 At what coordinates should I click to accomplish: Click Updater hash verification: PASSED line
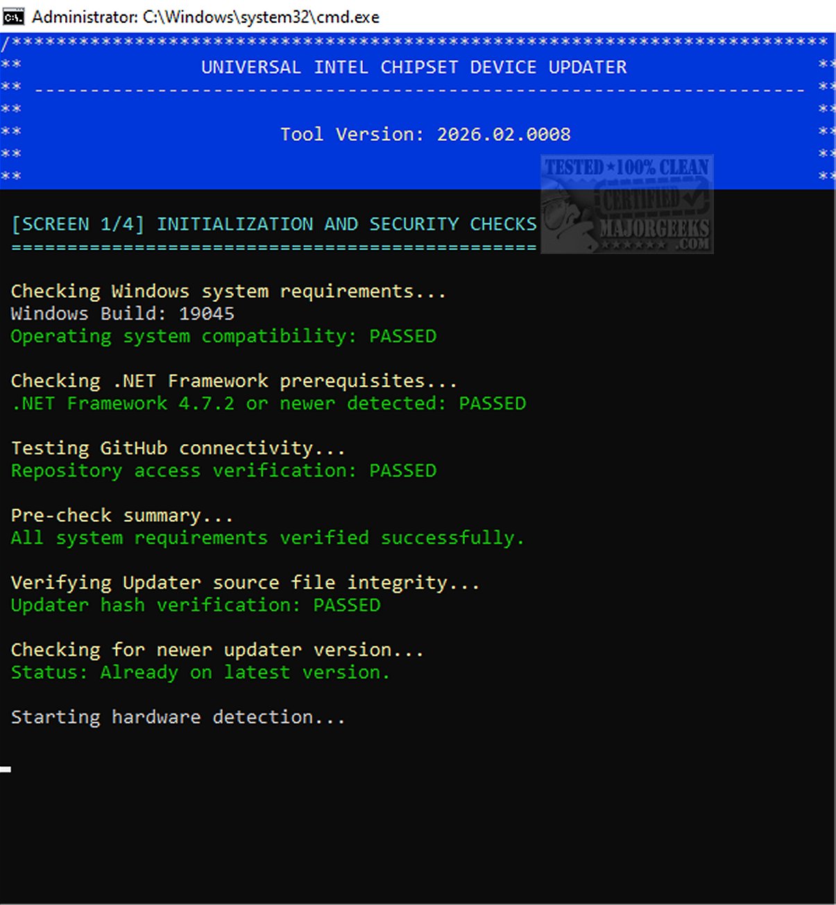point(196,605)
